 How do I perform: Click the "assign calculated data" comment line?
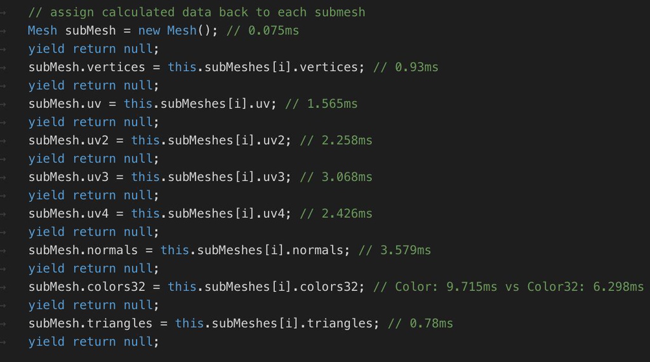click(x=196, y=12)
